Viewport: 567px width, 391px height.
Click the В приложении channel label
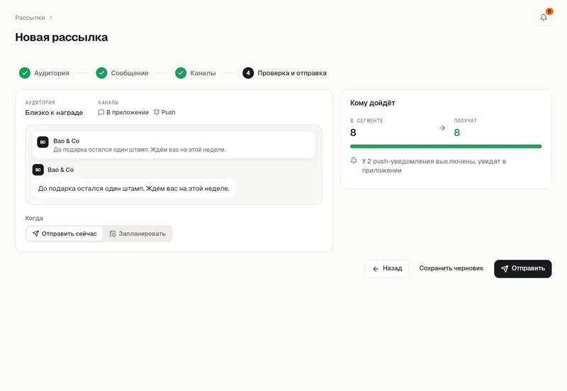coord(128,113)
